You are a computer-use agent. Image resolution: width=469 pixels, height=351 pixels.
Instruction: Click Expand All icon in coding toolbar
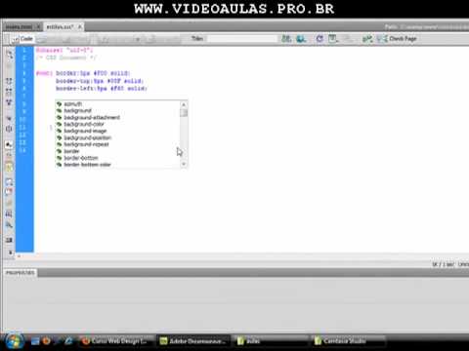click(9, 102)
